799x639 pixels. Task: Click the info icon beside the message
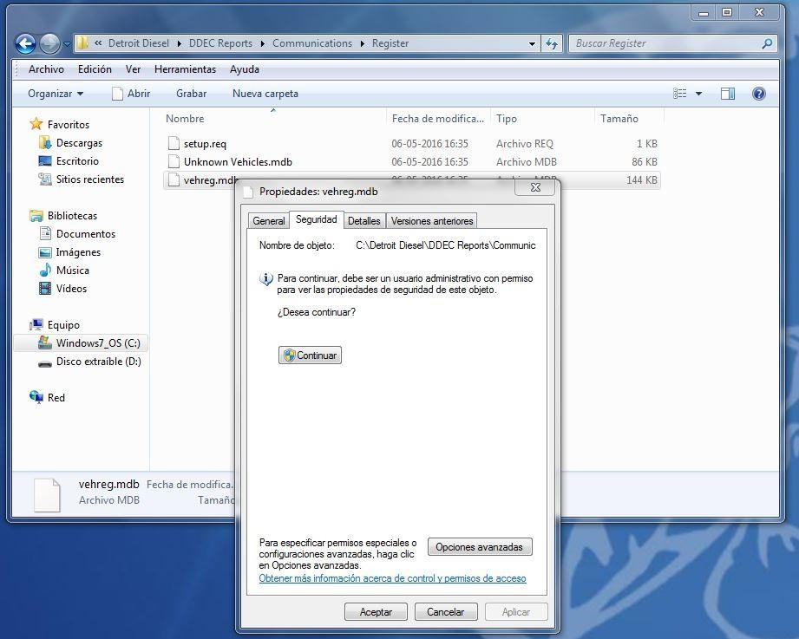(x=266, y=279)
